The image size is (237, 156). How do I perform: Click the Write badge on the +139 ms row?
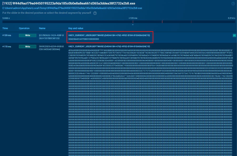click(28, 35)
